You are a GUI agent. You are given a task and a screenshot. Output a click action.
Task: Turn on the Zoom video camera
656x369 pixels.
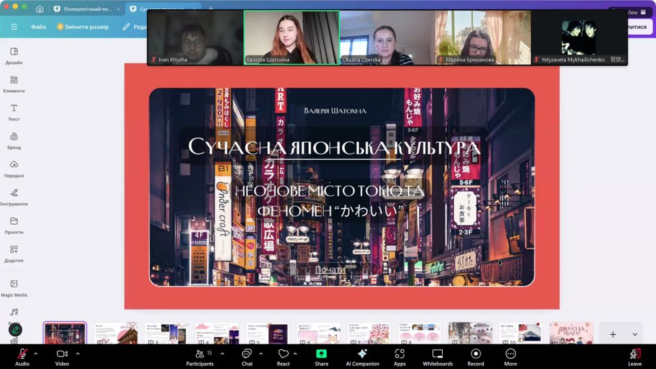coord(62,356)
